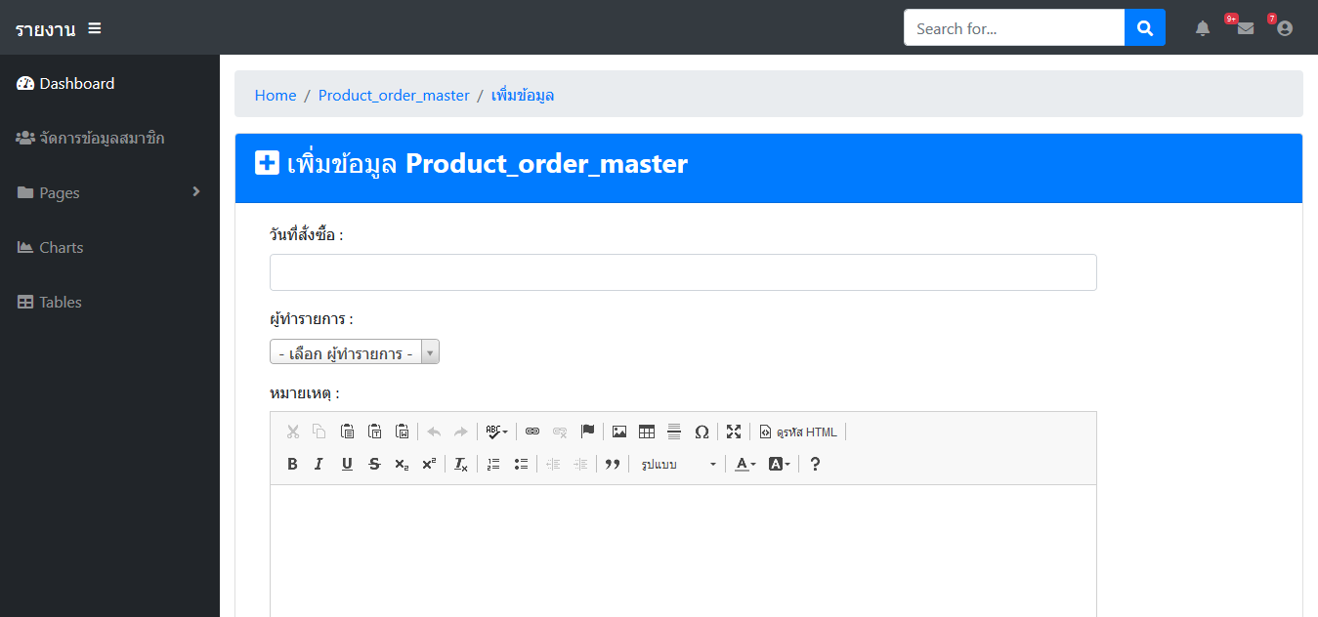The width and height of the screenshot is (1318, 617).
Task: Open the link insertion tool
Action: [x=531, y=431]
